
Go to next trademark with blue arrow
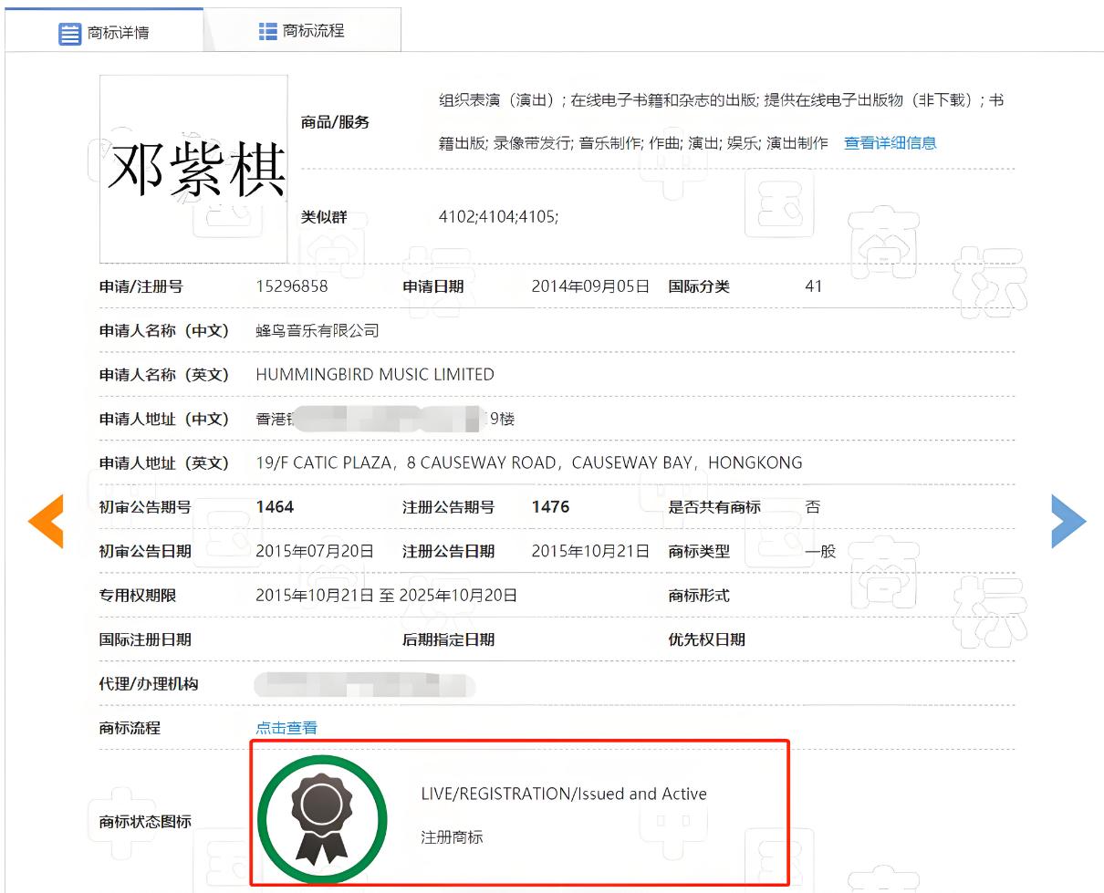click(x=1068, y=521)
